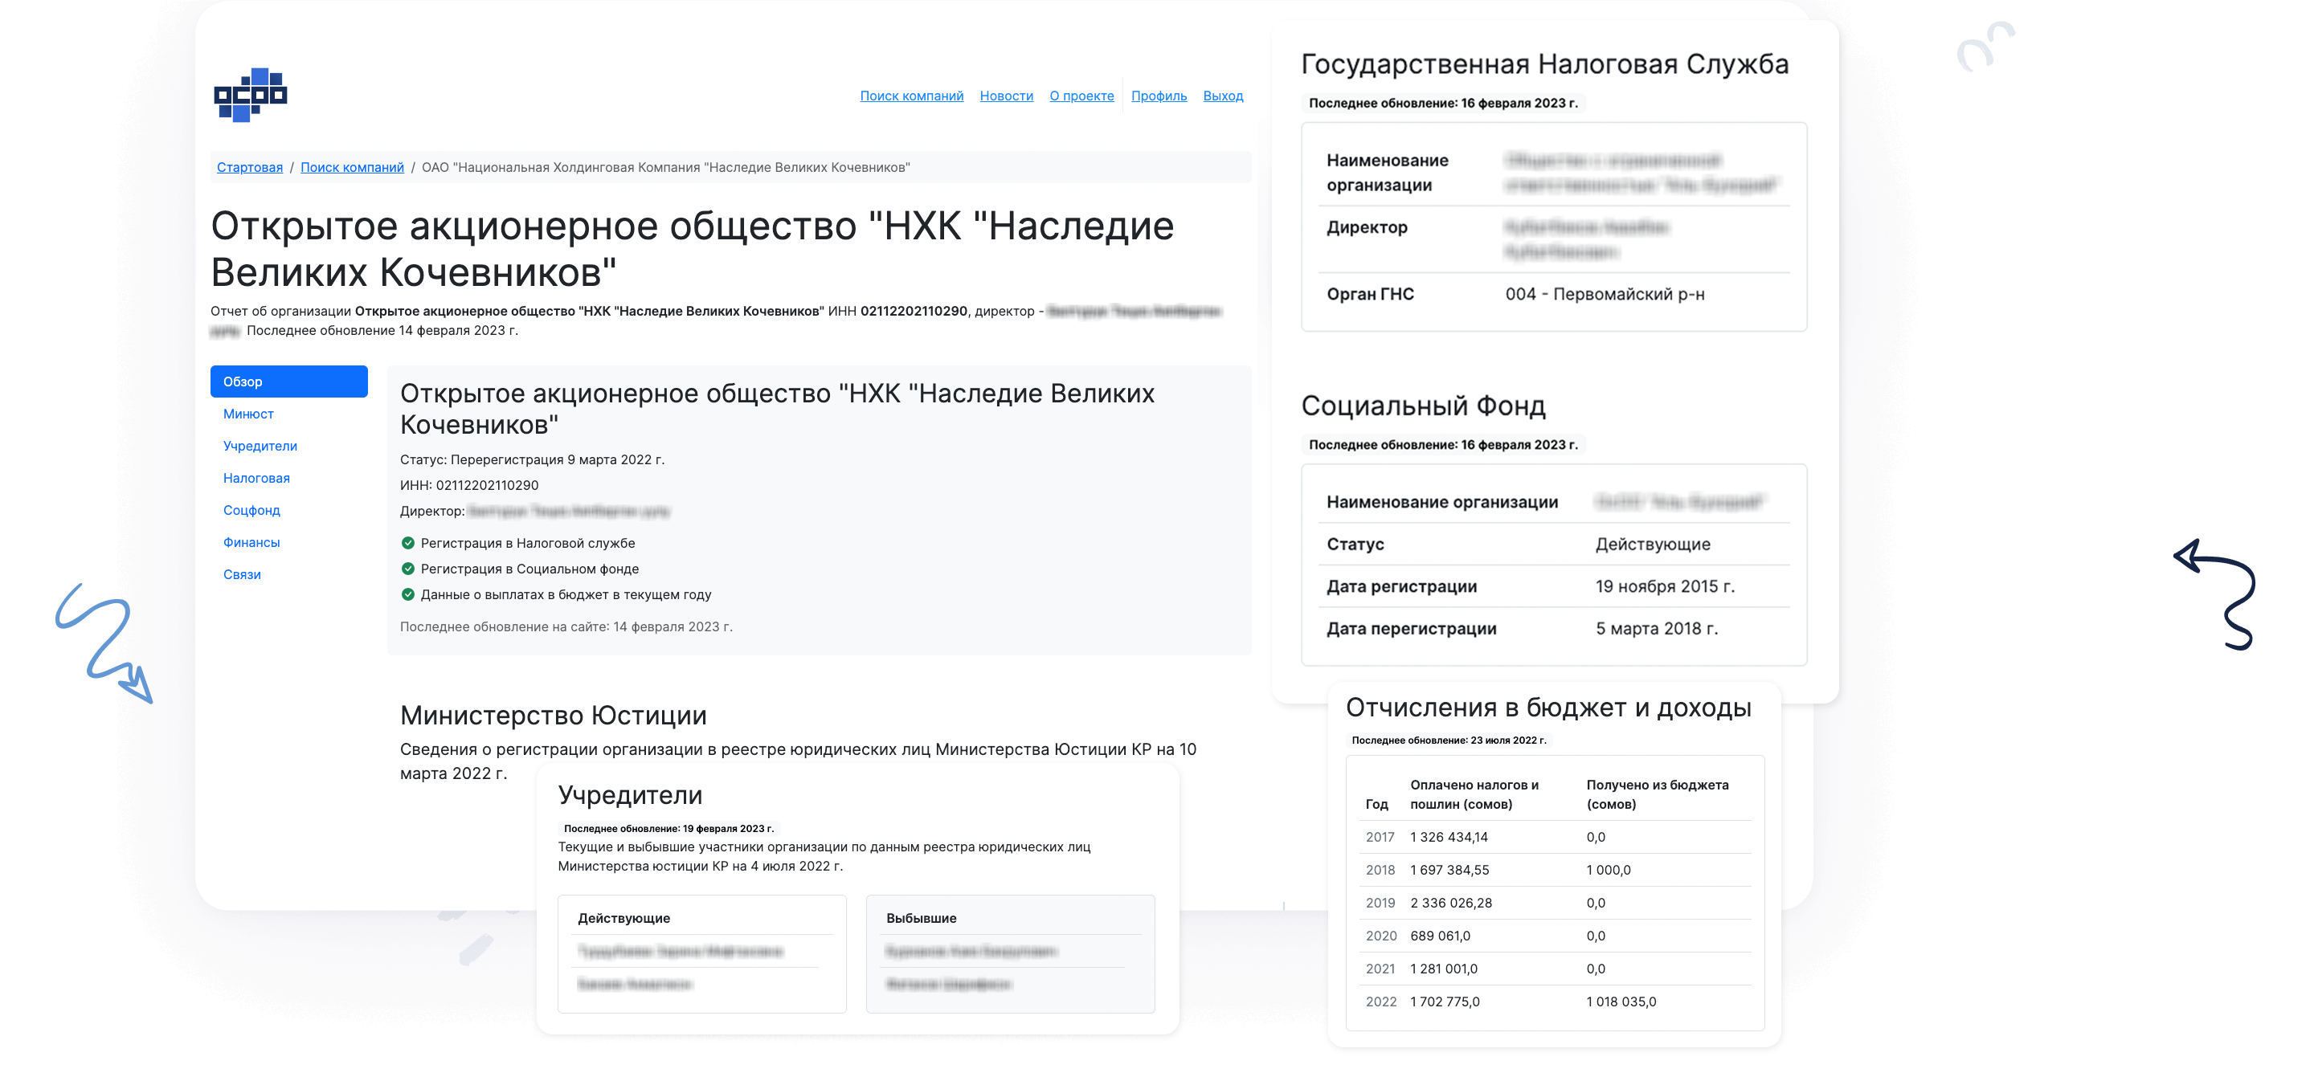Viewport: 2314px width, 1073px height.
Task: Go to Налоговая sidebar section
Action: click(256, 479)
